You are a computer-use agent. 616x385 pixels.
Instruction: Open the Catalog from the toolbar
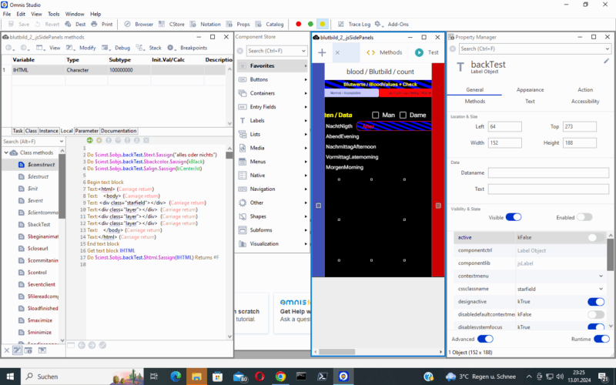[x=269, y=24]
